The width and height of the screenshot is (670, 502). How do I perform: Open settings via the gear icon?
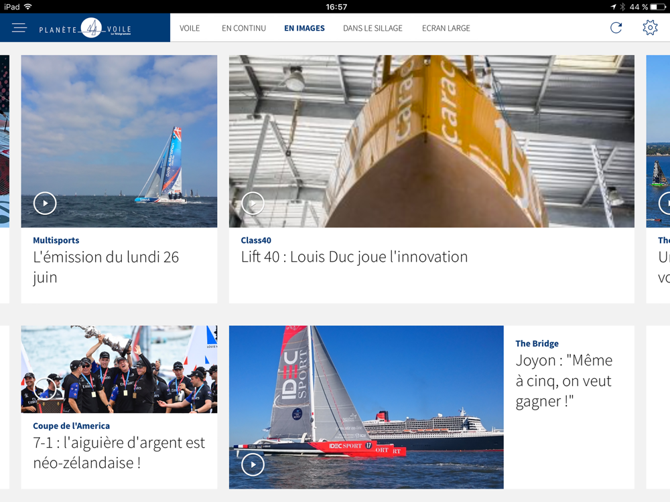click(650, 27)
